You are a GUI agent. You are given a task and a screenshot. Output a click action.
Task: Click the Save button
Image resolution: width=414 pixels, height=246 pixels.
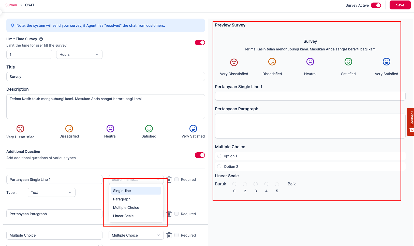400,5
